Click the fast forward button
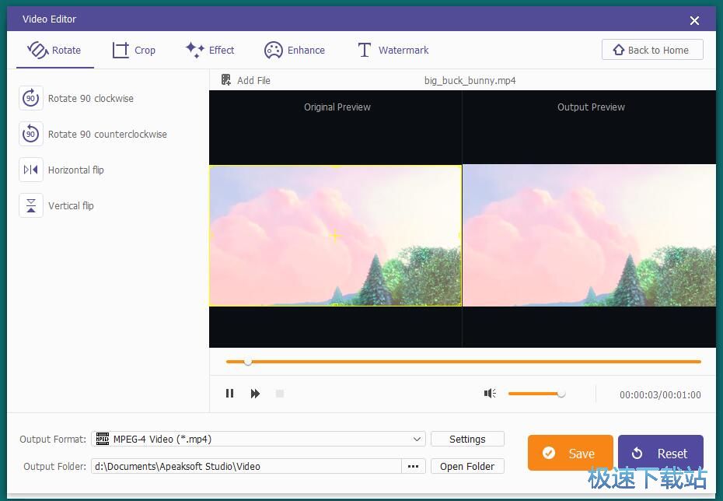Image resolution: width=723 pixels, height=501 pixels. 255,394
